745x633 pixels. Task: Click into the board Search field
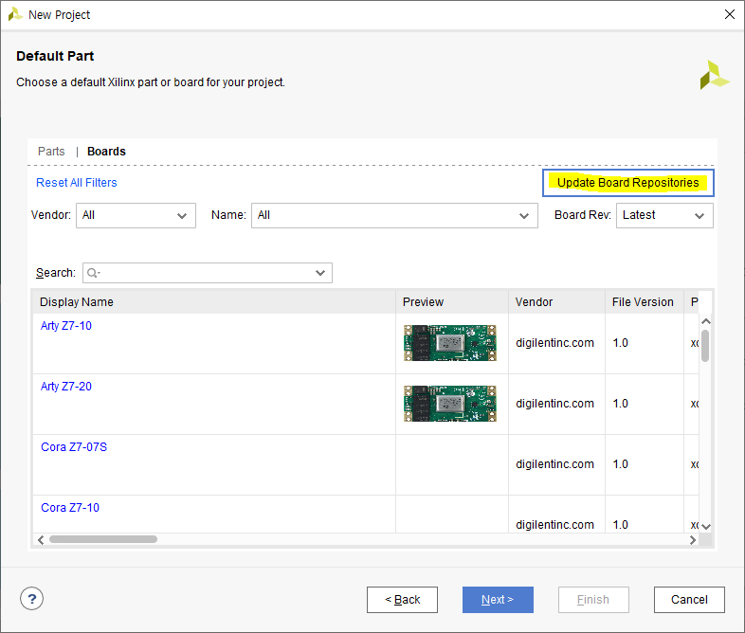[x=208, y=273]
